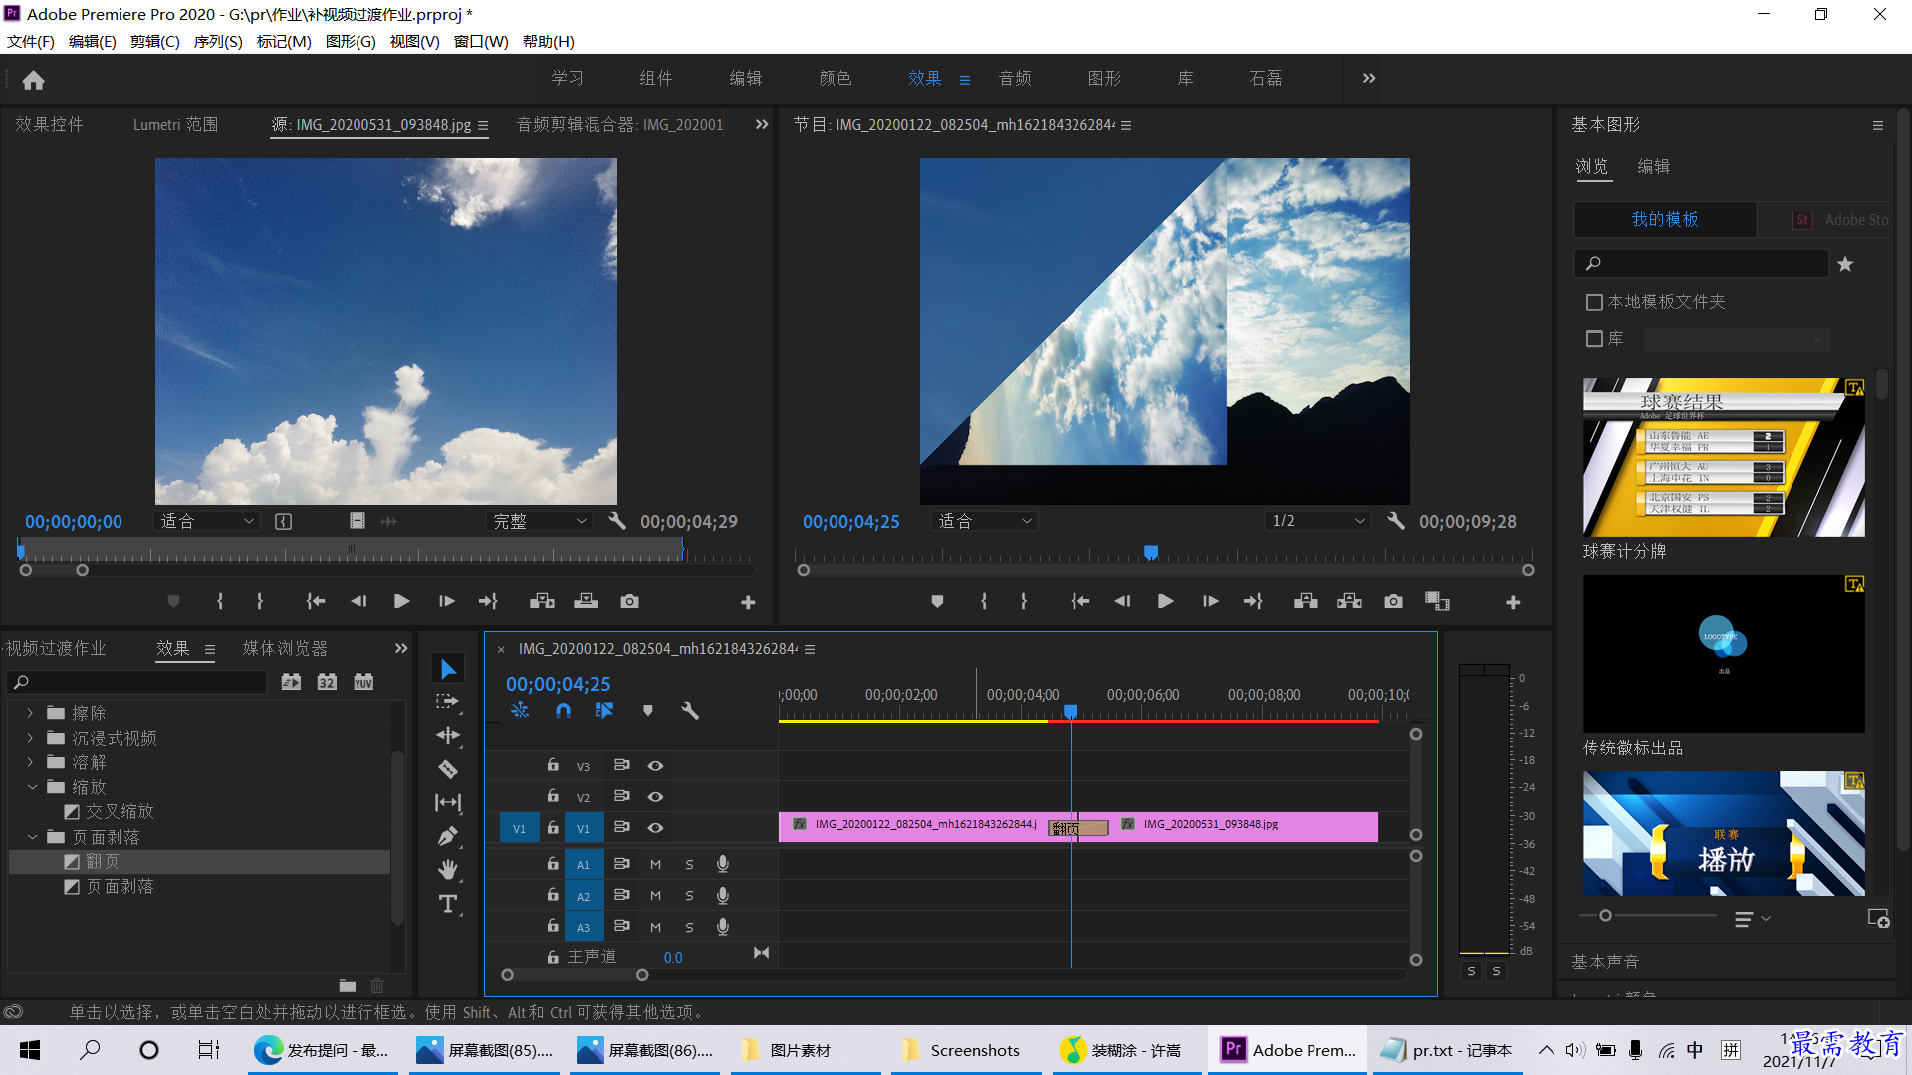Filter by accelerated effects icon
1912x1075 pixels.
(x=291, y=682)
